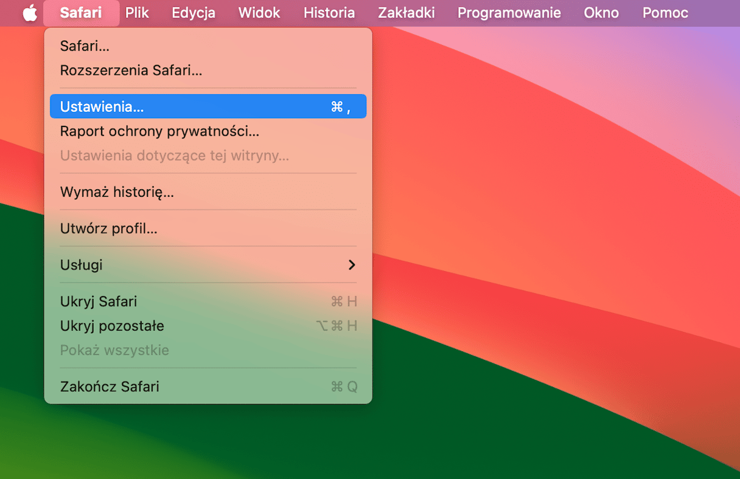Open the Okno menu
The image size is (740, 479).
tap(601, 13)
